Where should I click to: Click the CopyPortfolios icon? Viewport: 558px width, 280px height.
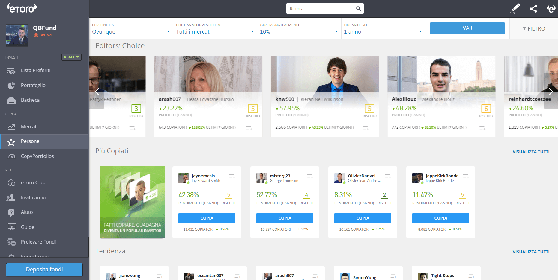[11, 156]
